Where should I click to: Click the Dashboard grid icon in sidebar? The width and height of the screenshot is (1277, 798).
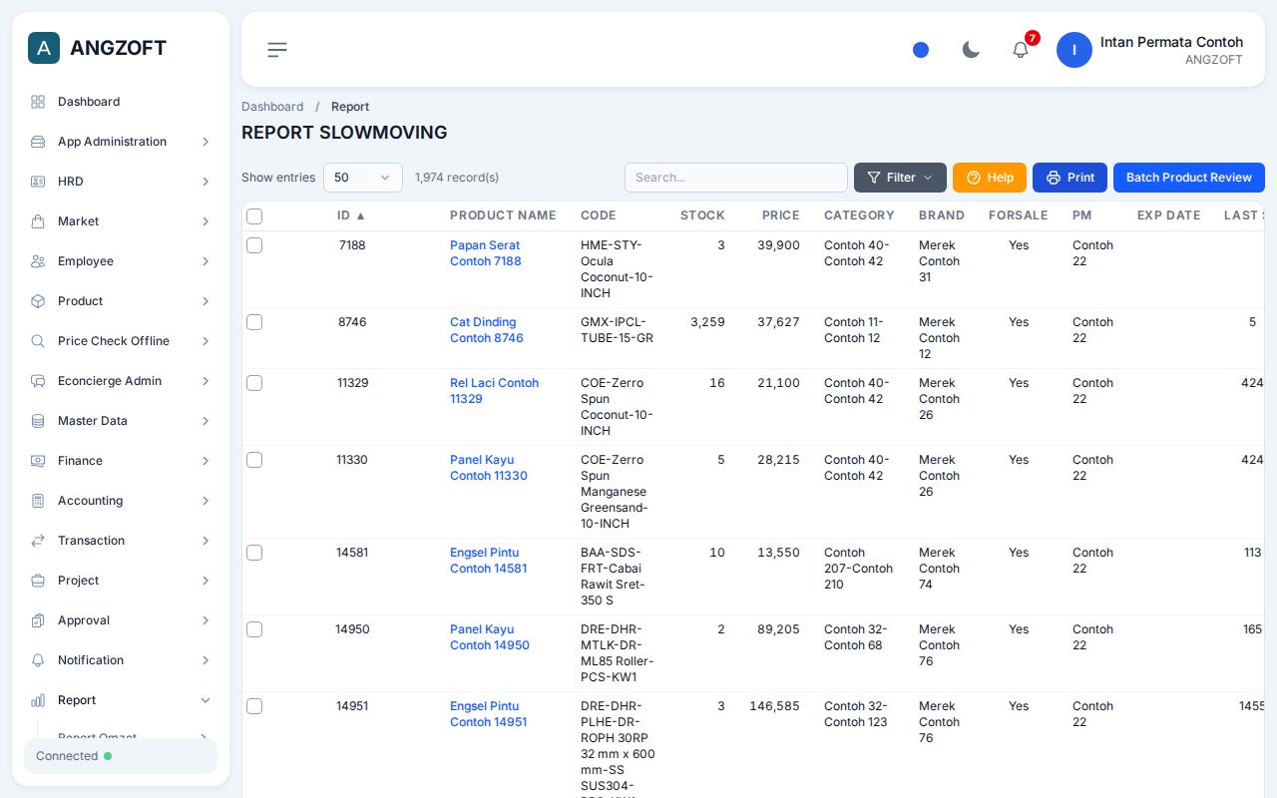tap(38, 102)
